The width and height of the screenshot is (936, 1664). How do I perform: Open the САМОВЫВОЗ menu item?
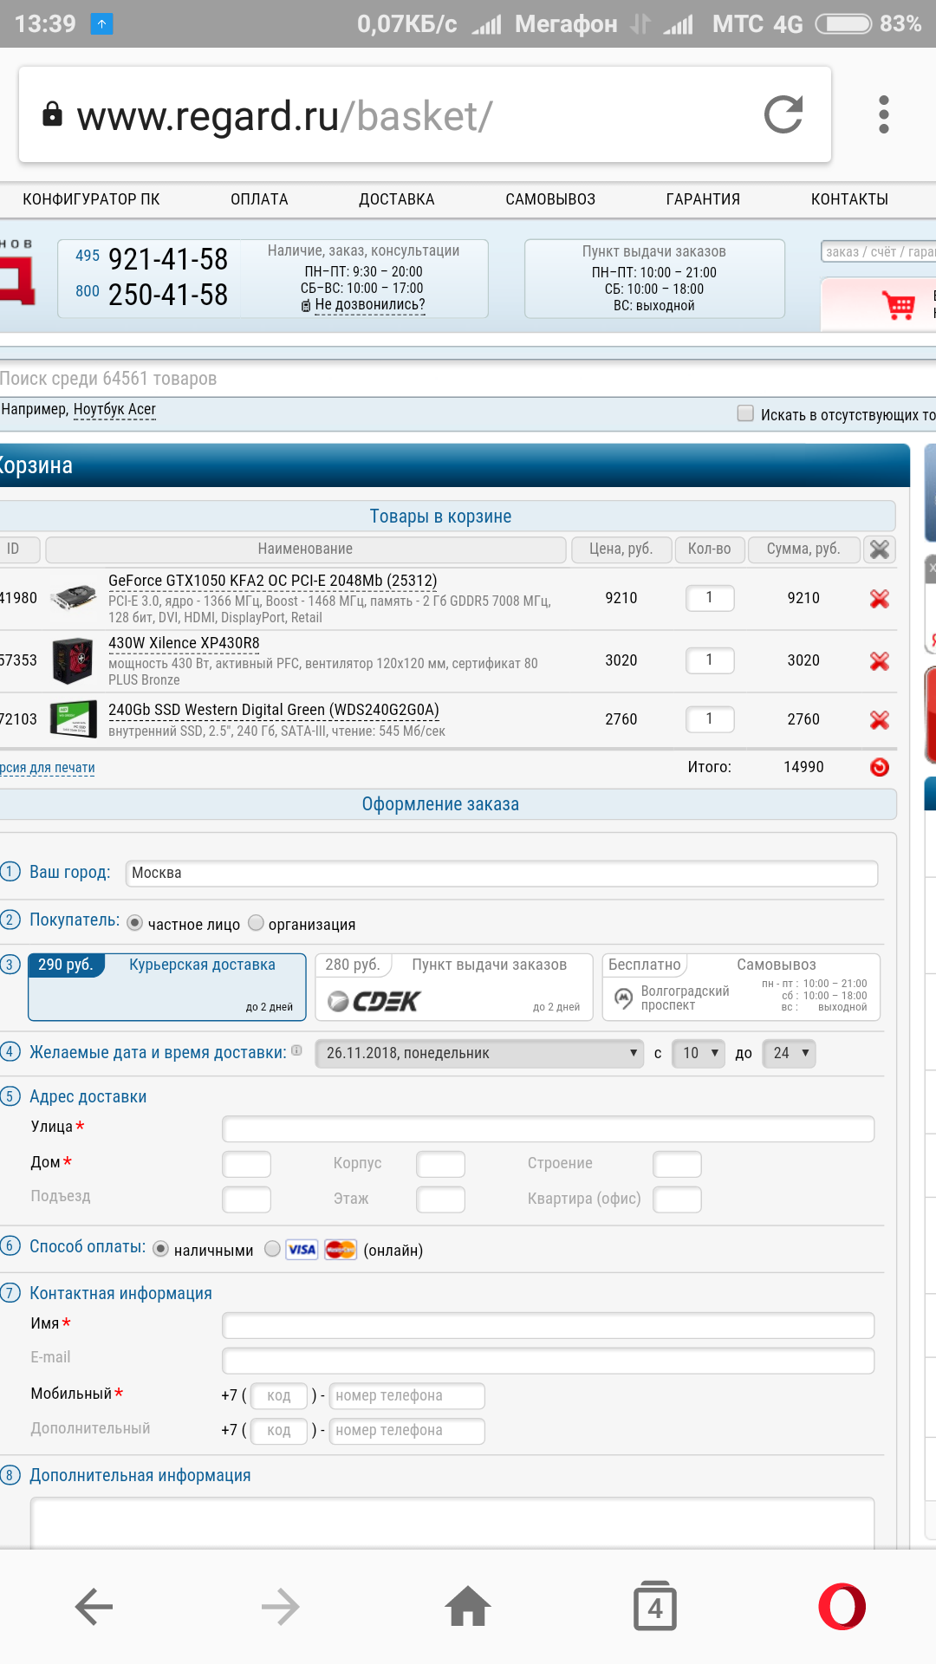(x=550, y=199)
